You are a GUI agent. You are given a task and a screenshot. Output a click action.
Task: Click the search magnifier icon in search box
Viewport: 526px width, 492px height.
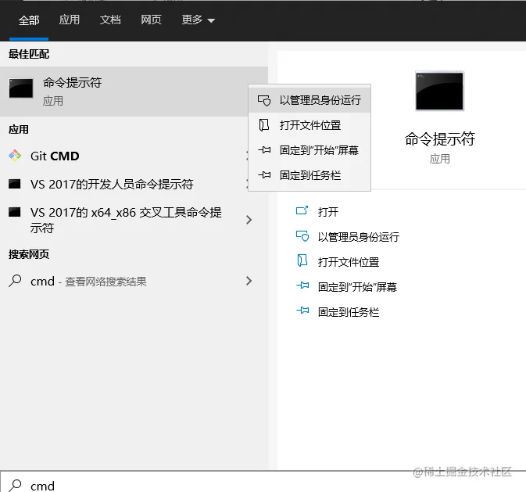point(15,485)
